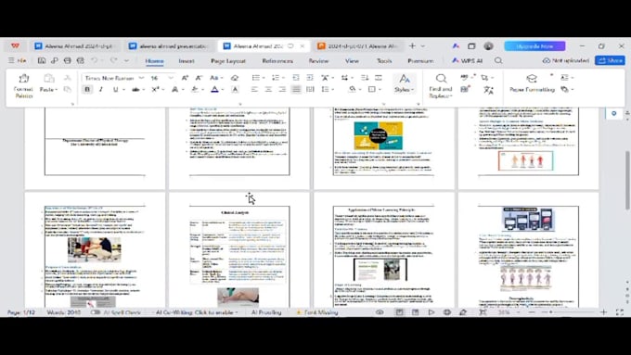The height and width of the screenshot is (355, 631).
Task: Click the search magnifier next to WPS AI
Action: pos(498,60)
